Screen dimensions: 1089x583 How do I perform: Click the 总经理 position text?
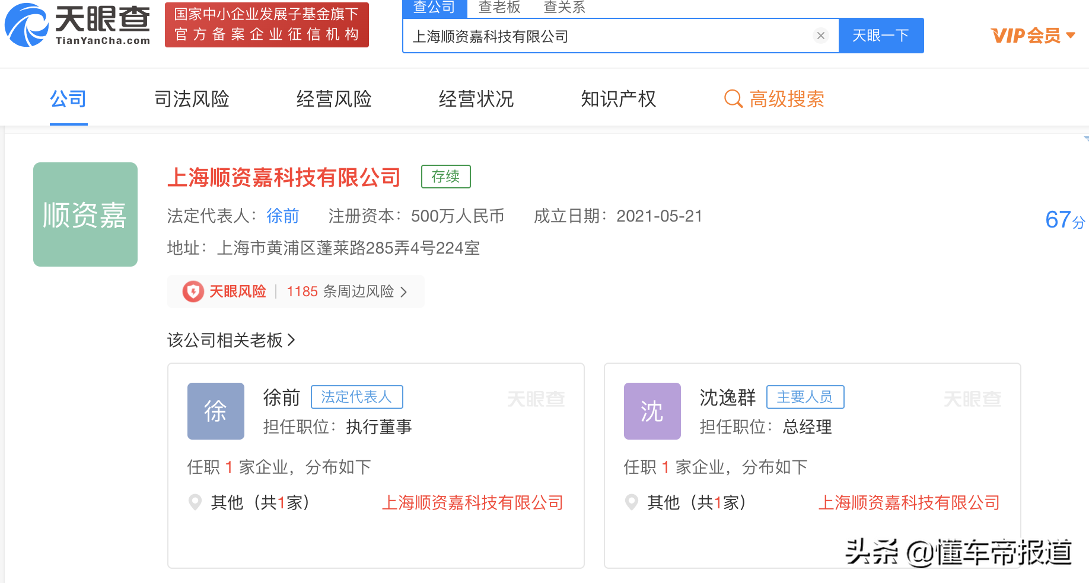click(x=807, y=427)
